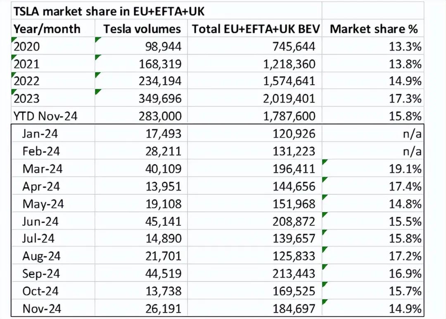
Task: Click the 'Tesla volumes' column header
Action: [142, 29]
